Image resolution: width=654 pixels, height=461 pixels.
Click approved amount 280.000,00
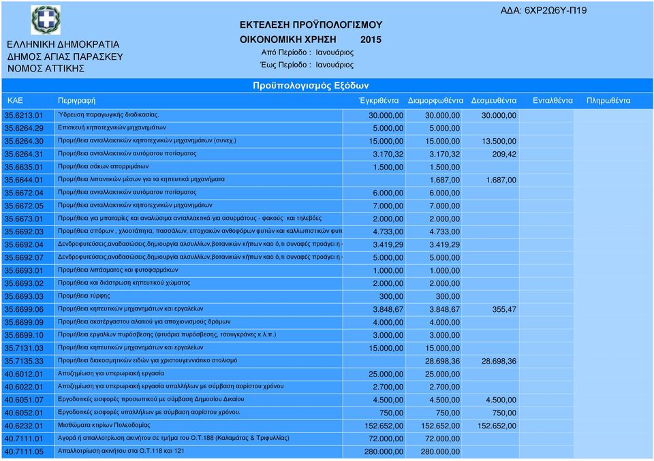point(384,452)
